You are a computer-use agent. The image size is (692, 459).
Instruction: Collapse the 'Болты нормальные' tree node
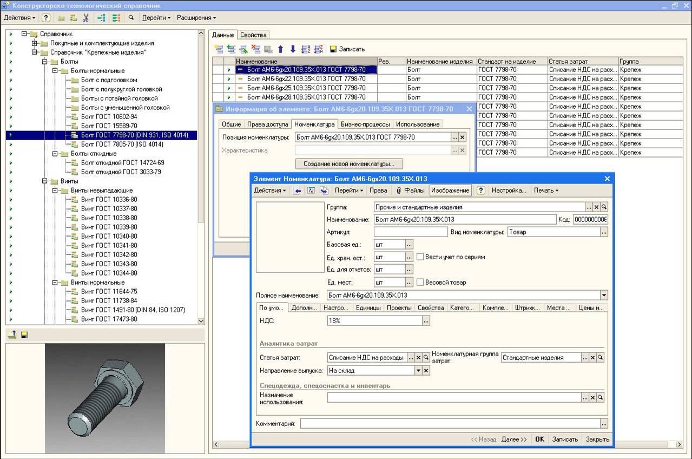(x=55, y=71)
